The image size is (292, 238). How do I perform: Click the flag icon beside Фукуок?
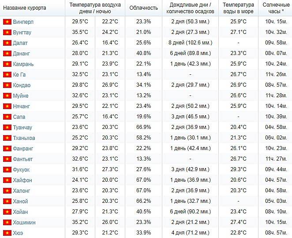click(x=7, y=170)
